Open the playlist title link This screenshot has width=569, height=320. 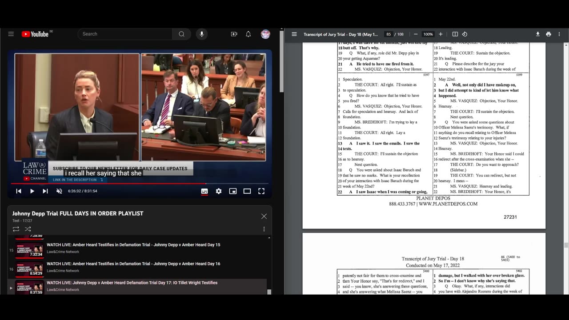[x=78, y=213]
